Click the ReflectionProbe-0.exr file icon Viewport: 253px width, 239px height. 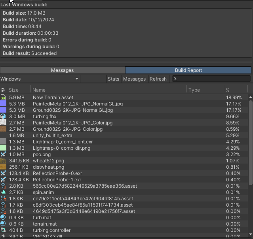(x=3, y=173)
